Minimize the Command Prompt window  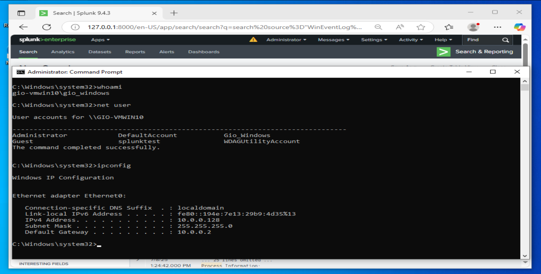click(469, 72)
